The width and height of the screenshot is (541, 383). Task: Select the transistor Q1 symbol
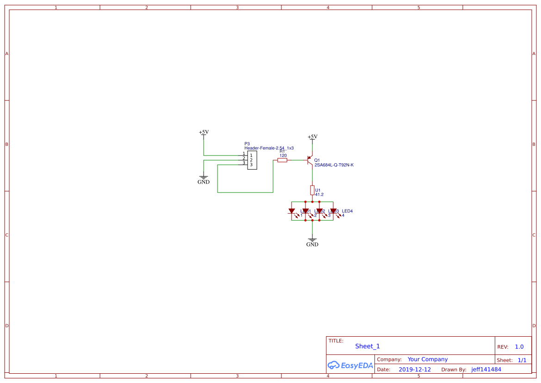click(309, 160)
